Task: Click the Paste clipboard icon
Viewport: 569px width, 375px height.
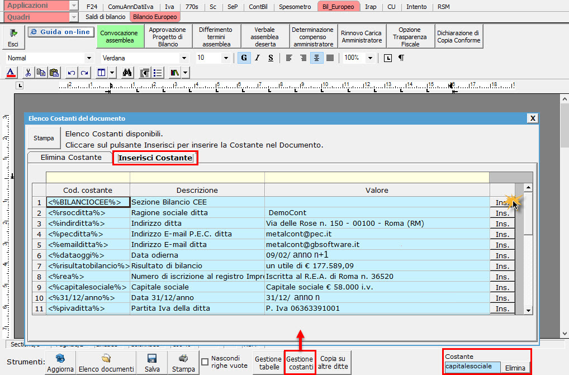Action: click(54, 73)
